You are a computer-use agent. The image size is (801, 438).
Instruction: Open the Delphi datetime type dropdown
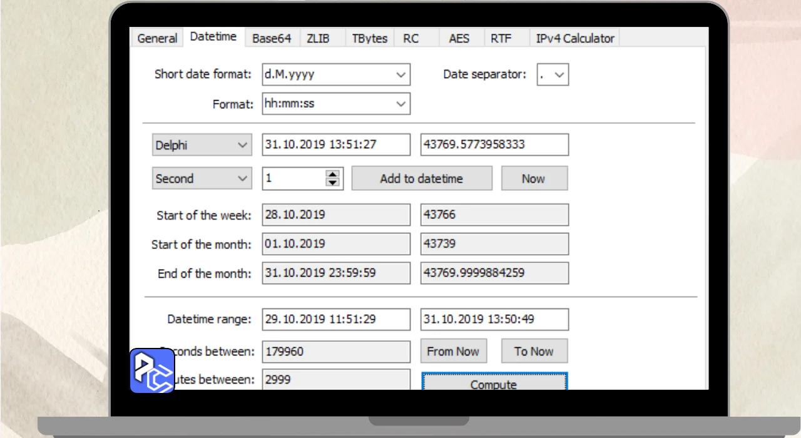point(242,145)
